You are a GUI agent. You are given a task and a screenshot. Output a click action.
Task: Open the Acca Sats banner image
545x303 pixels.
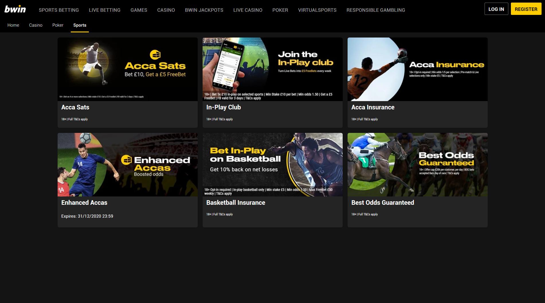click(128, 69)
